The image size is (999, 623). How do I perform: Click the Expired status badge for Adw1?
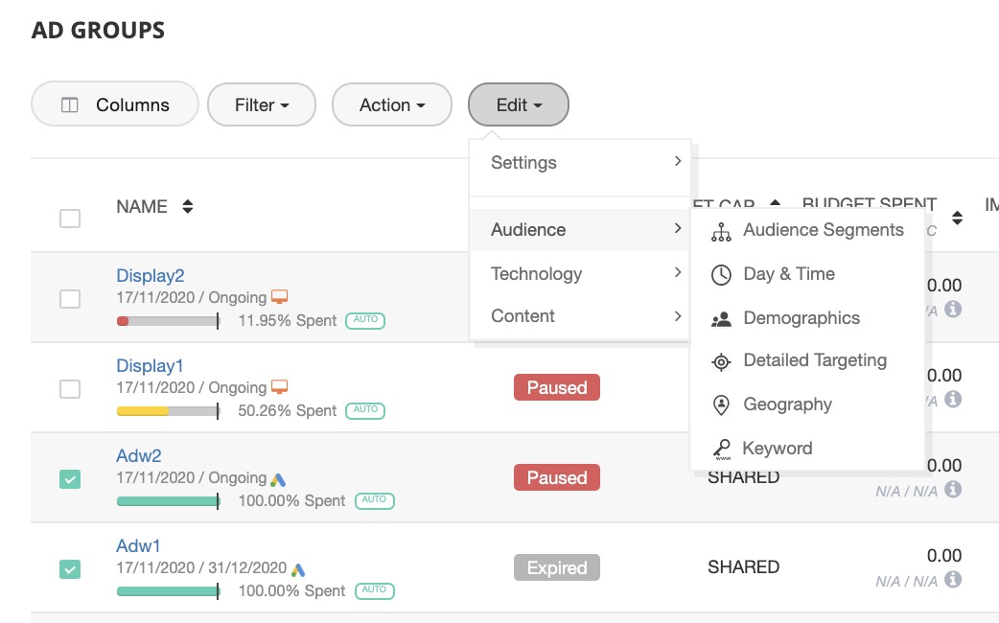point(556,567)
